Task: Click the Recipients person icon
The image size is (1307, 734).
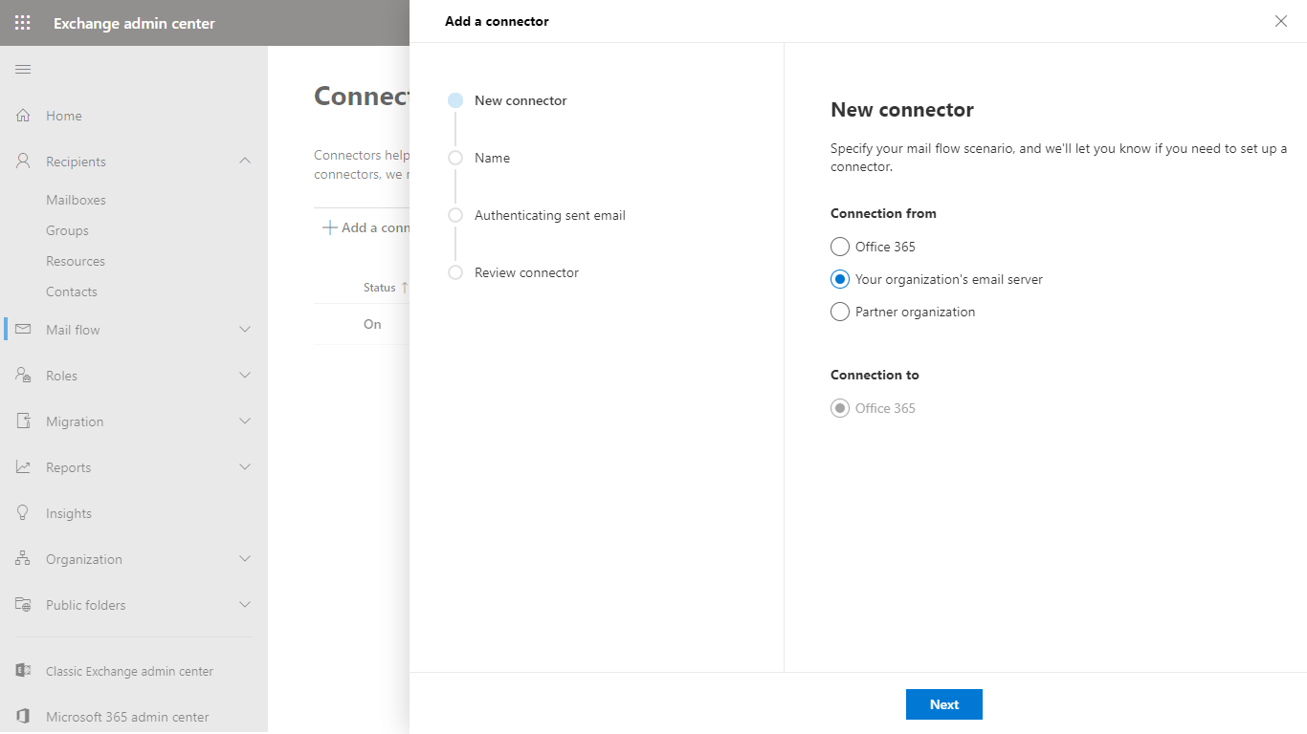Action: [24, 162]
